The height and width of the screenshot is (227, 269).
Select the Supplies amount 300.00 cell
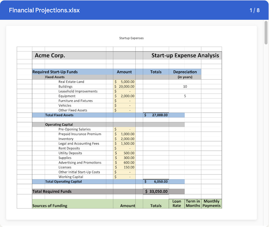tap(124, 158)
